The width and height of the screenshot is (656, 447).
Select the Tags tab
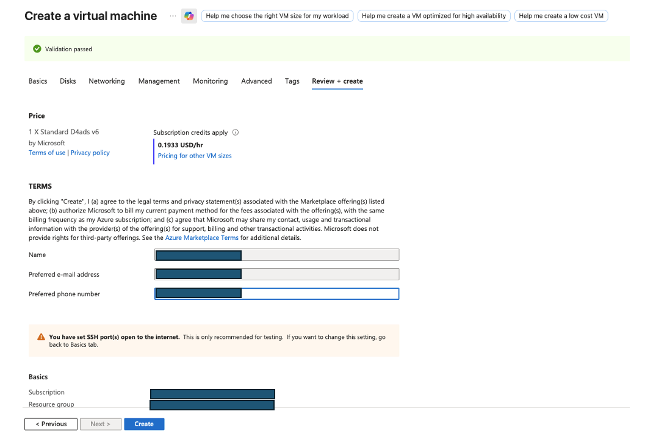292,81
